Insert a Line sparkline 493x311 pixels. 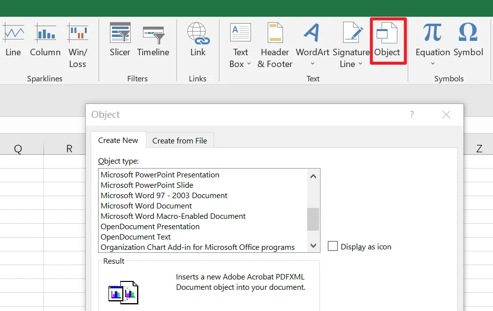13,40
